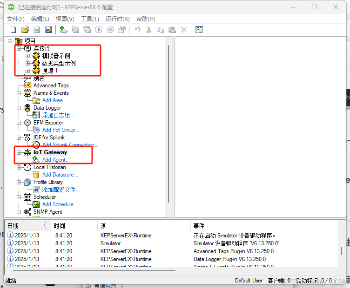Click the Paste clipboard toolbar icon
350x288 pixels.
pos(172,30)
